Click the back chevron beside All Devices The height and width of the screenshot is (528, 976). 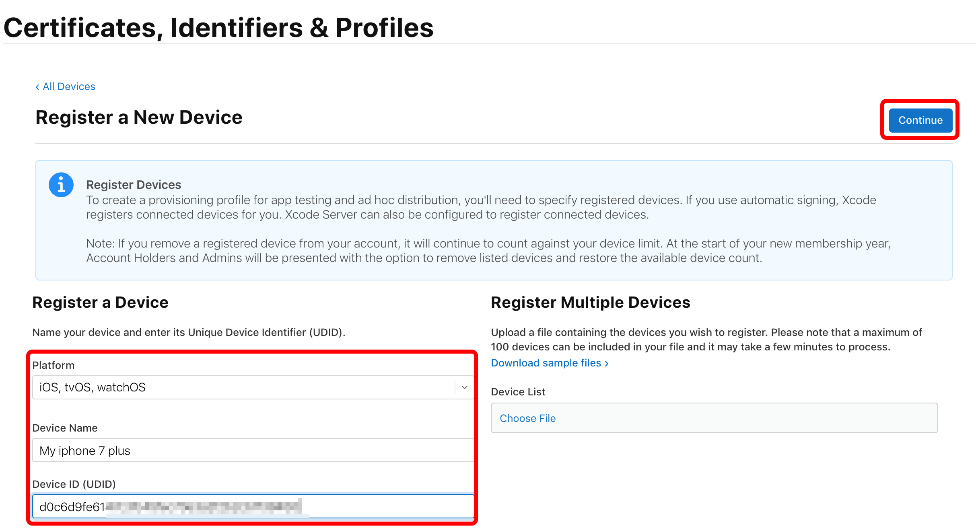pyautogui.click(x=37, y=87)
